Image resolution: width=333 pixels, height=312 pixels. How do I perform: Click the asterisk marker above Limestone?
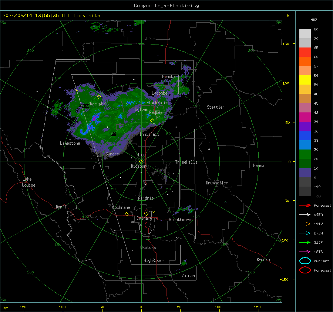[70, 140]
